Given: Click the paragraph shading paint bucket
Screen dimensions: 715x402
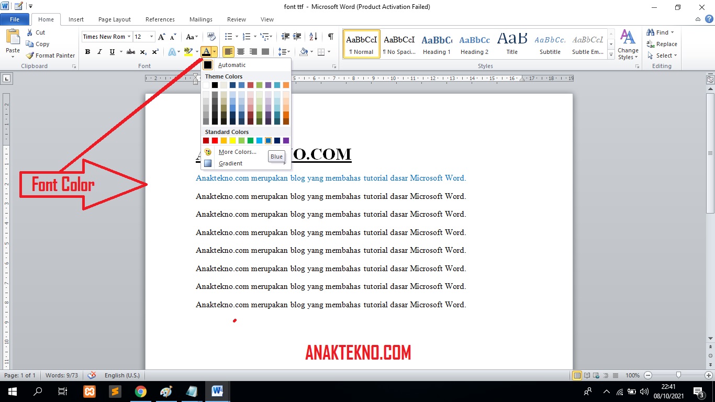Looking at the screenshot, I should tap(304, 52).
